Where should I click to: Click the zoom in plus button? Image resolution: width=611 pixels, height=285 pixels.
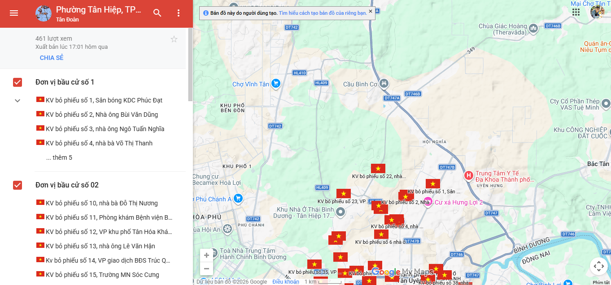pos(206,255)
